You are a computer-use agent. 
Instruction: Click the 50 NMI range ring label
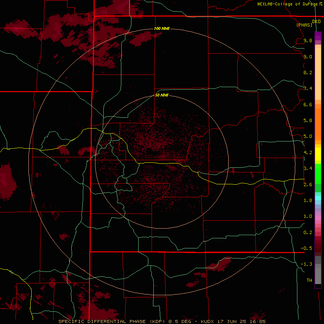162,95
